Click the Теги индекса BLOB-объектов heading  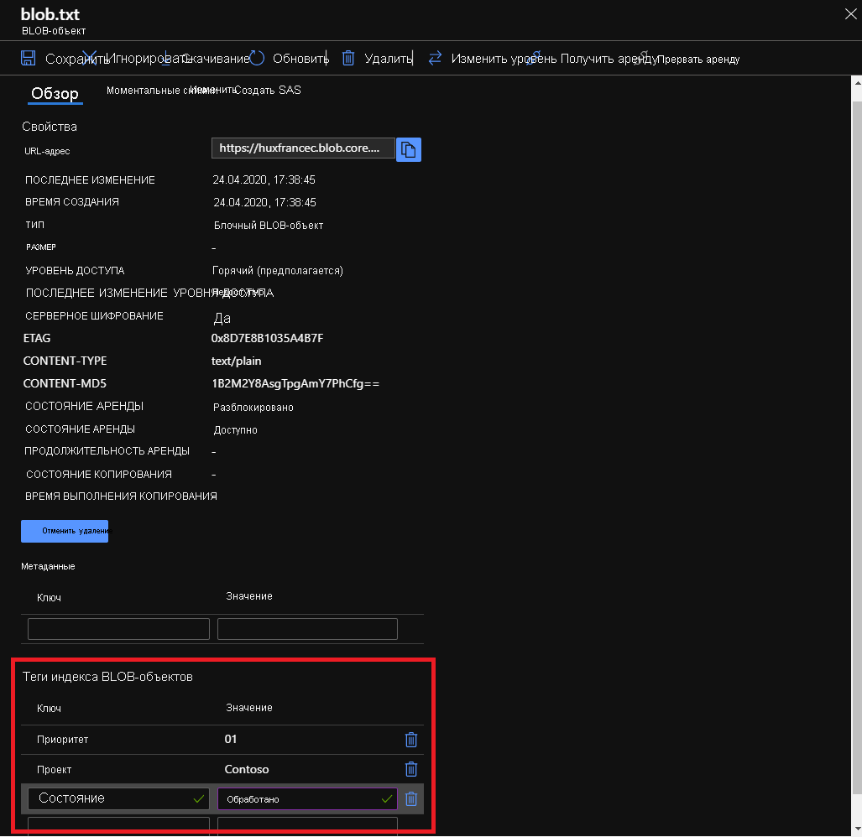pyautogui.click(x=107, y=677)
